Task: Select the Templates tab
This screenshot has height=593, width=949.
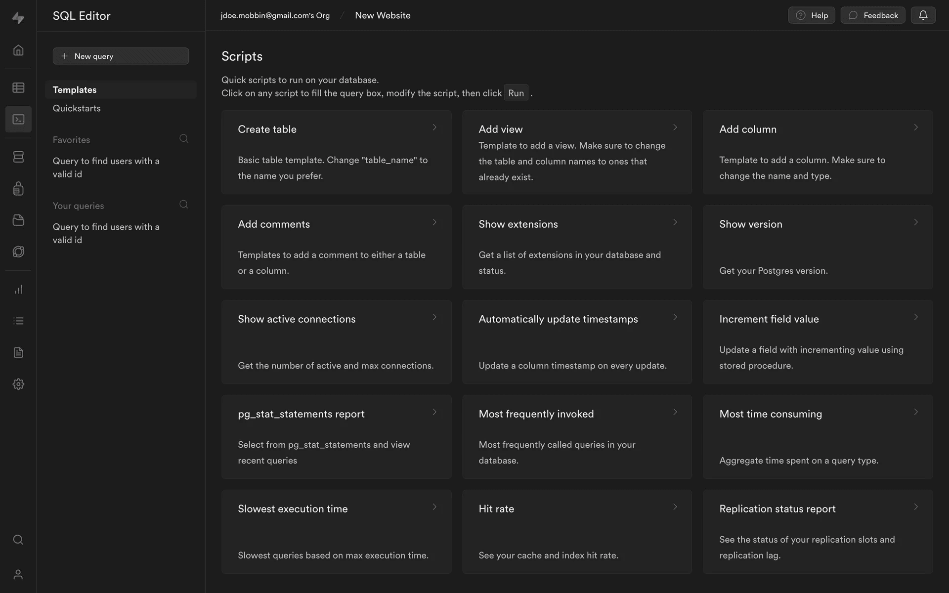Action: (75, 90)
